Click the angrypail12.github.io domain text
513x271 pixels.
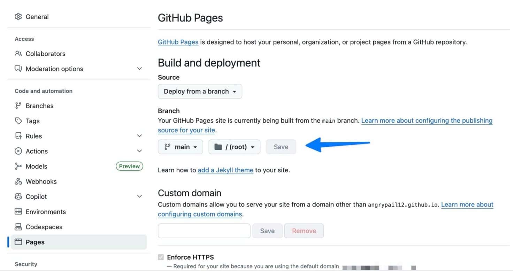pos(404,205)
